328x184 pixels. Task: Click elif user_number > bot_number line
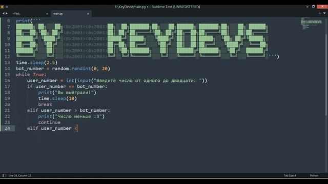68,110
